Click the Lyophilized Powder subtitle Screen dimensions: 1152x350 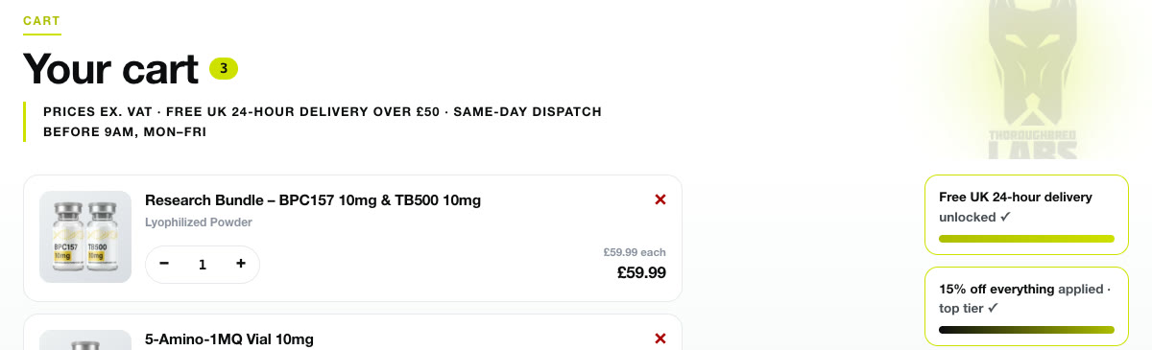click(199, 222)
